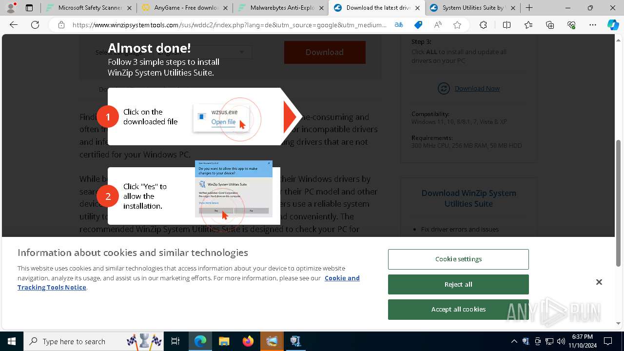Viewport: 624px width, 351px height.
Task: Click the Compatibility label text
Action: 430,114
